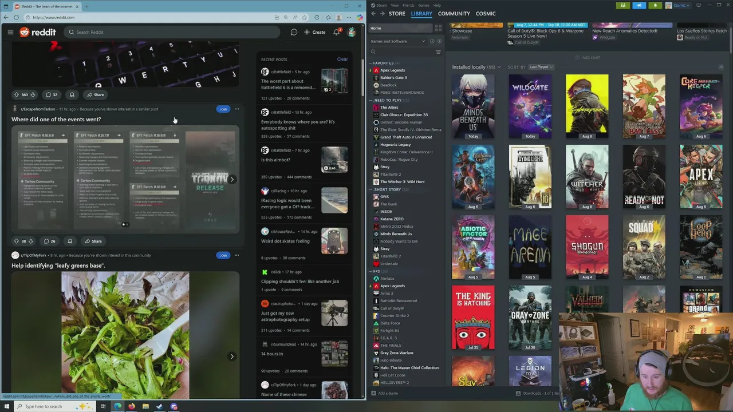Open Cyberpunk game cover

(587, 106)
